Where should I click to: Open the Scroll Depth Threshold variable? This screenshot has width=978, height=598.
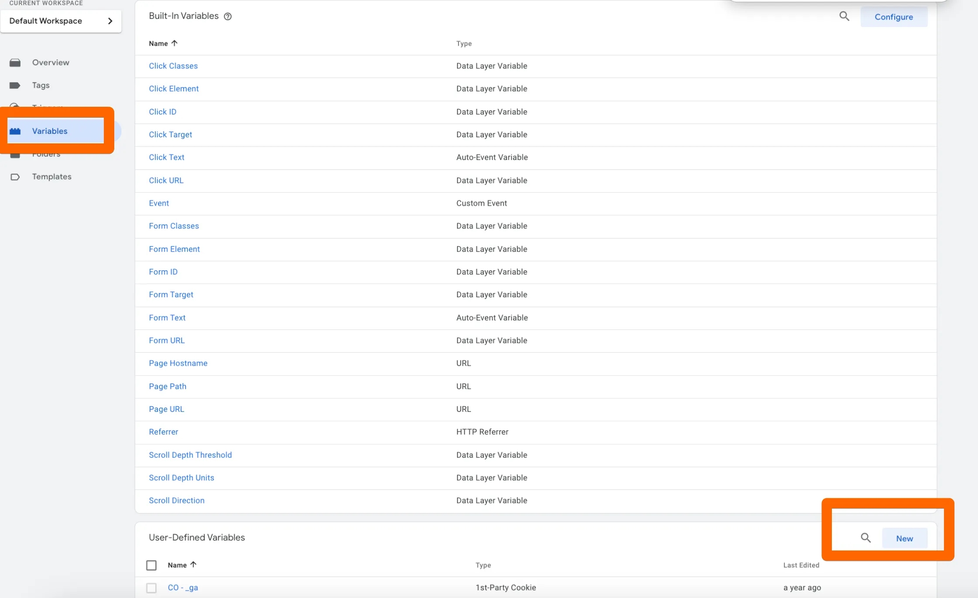click(x=190, y=455)
